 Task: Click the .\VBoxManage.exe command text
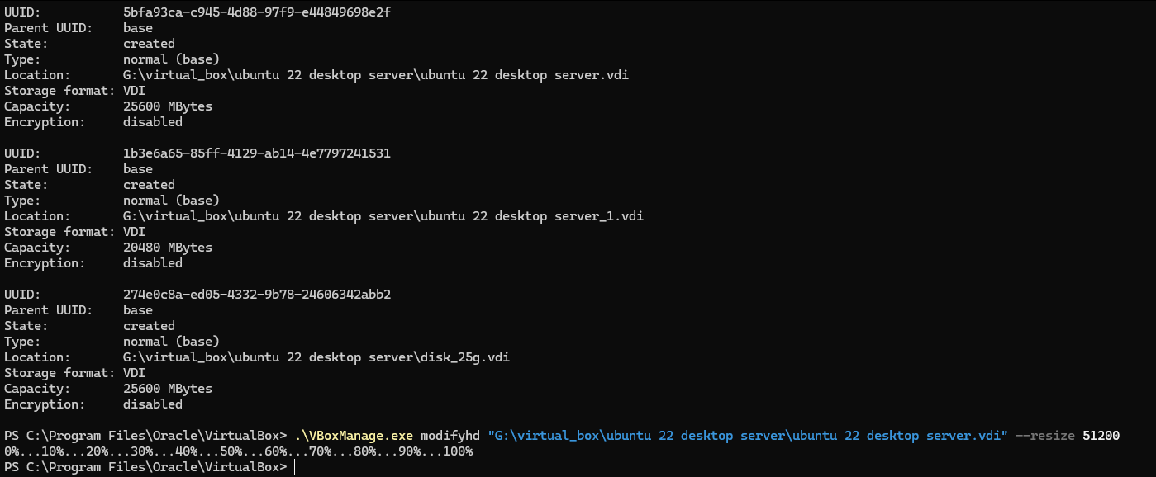354,436
